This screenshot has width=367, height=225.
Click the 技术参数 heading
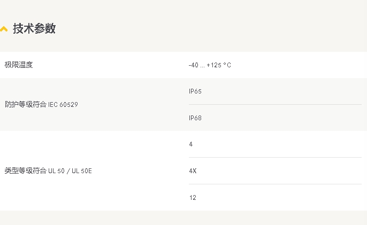click(34, 28)
